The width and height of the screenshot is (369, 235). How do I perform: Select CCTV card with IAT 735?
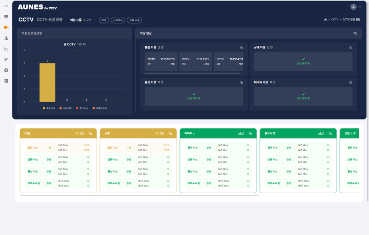click(196, 62)
